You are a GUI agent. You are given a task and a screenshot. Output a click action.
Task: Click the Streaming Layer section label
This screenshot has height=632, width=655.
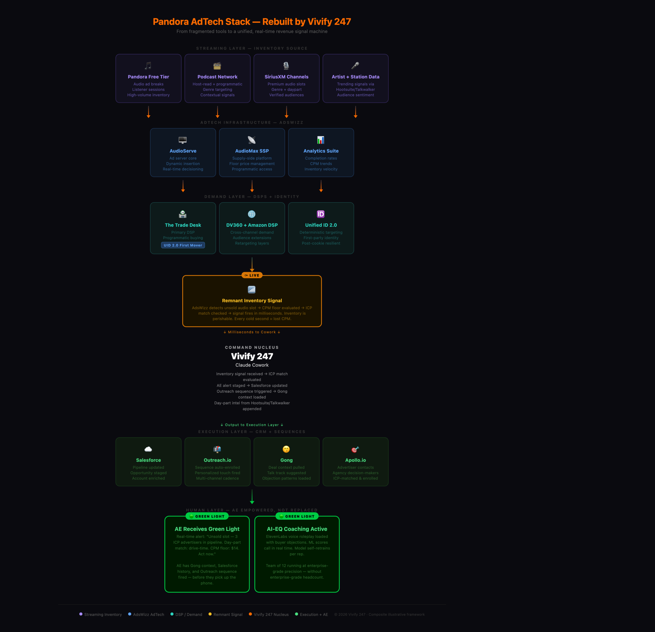252,48
